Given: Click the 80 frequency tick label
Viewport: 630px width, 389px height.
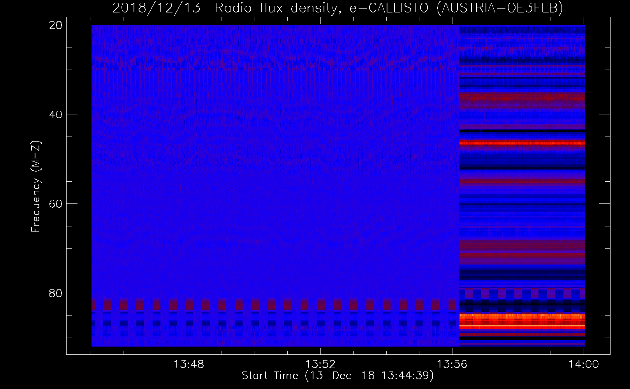Looking at the screenshot, I should tap(56, 293).
